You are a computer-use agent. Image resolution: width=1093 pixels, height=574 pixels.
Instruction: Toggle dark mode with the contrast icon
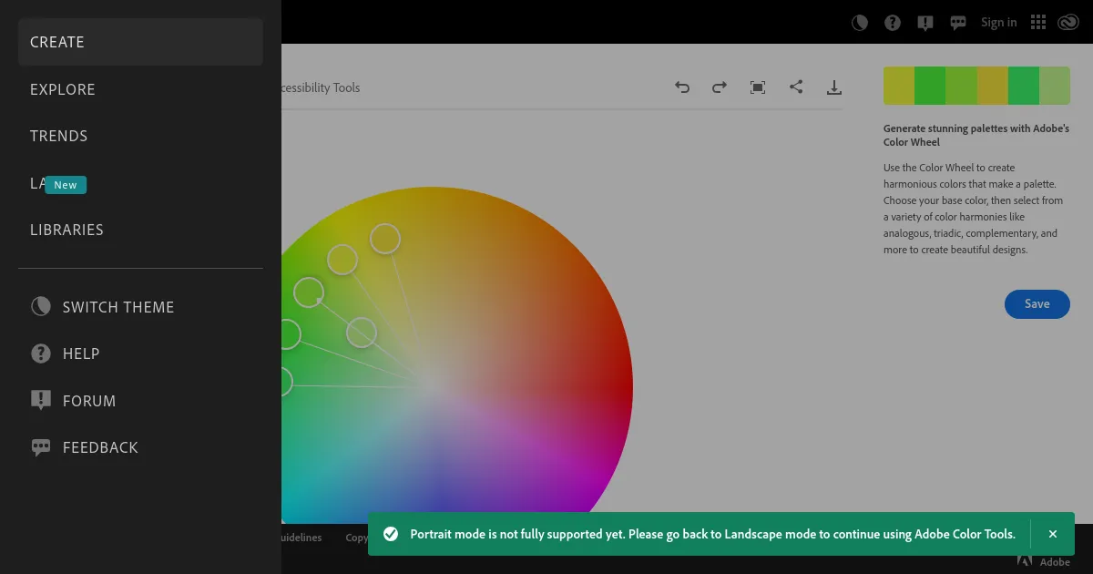tap(859, 22)
